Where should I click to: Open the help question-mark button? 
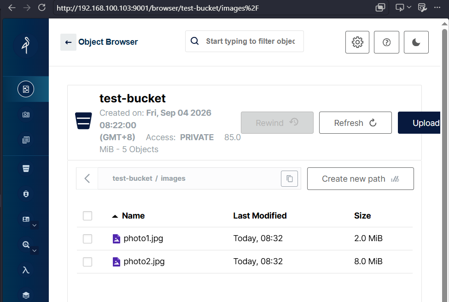386,42
